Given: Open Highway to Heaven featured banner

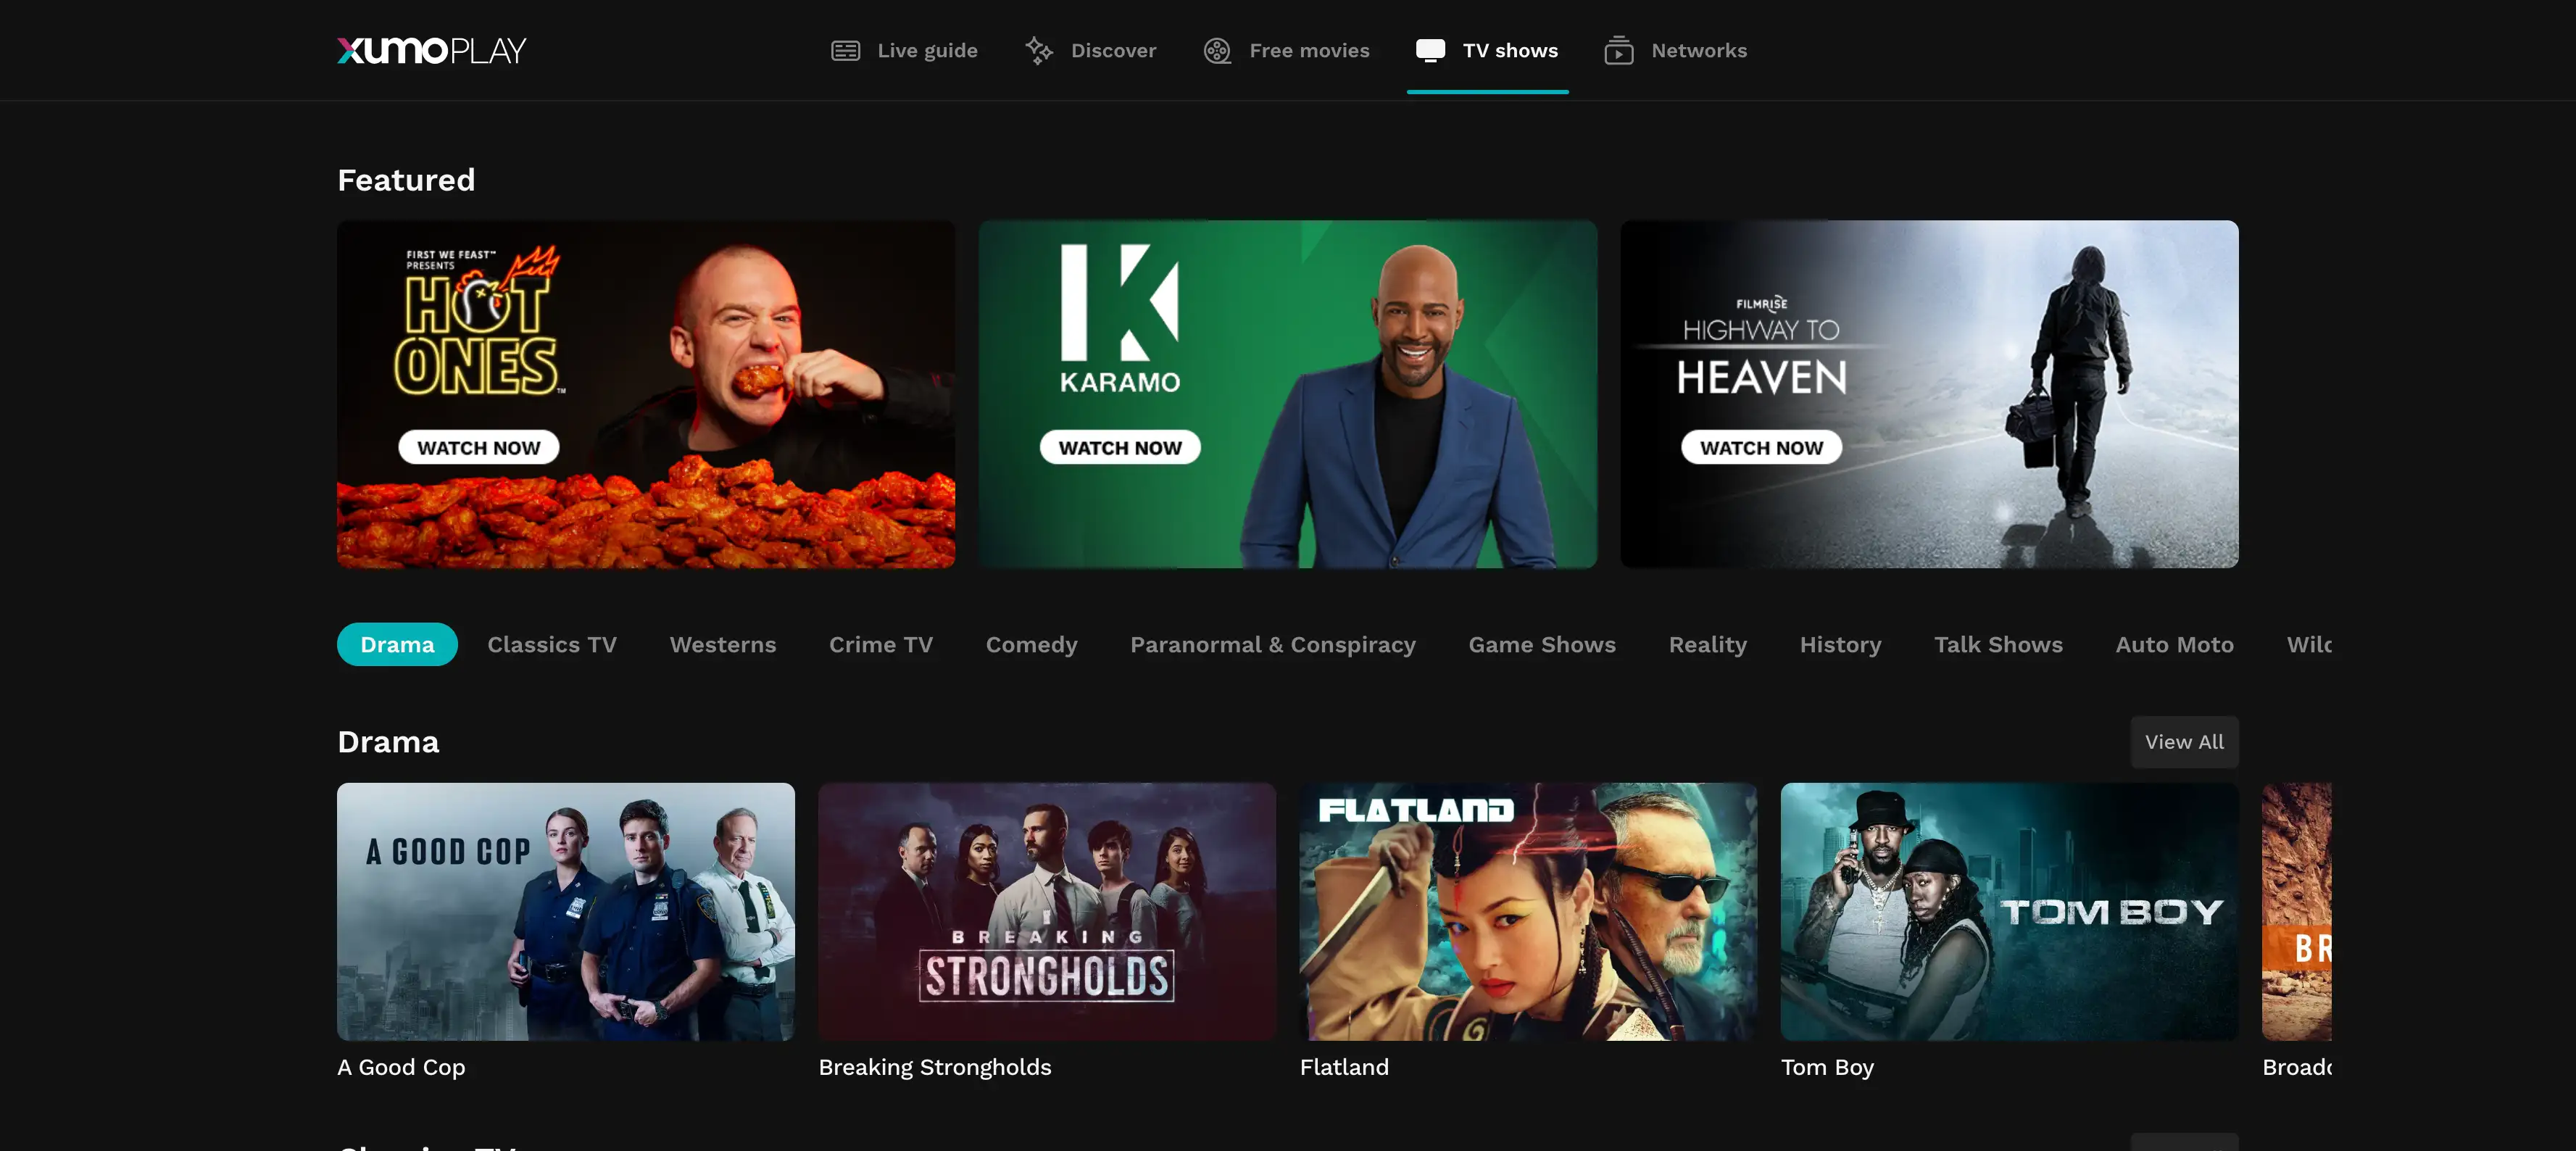Looking at the screenshot, I should pos(1929,394).
